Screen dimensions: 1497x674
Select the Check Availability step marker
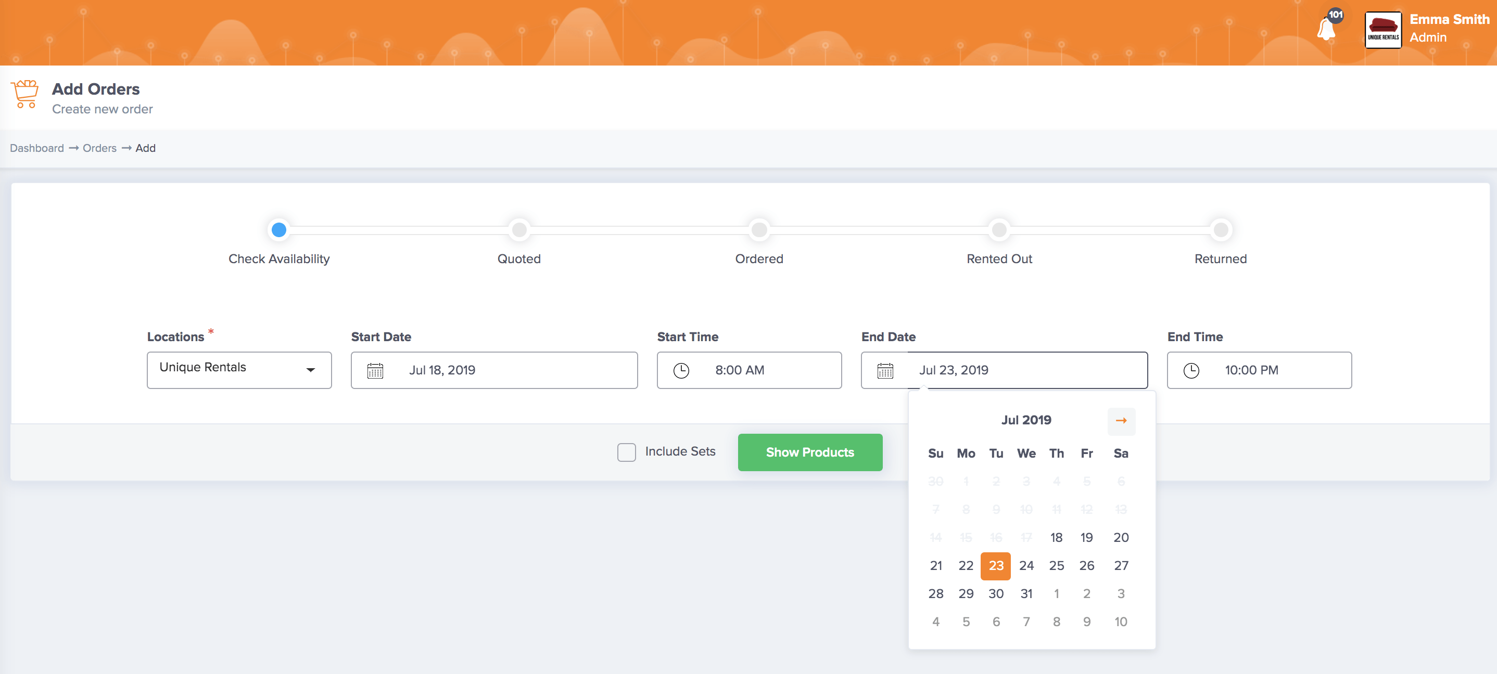(x=279, y=230)
